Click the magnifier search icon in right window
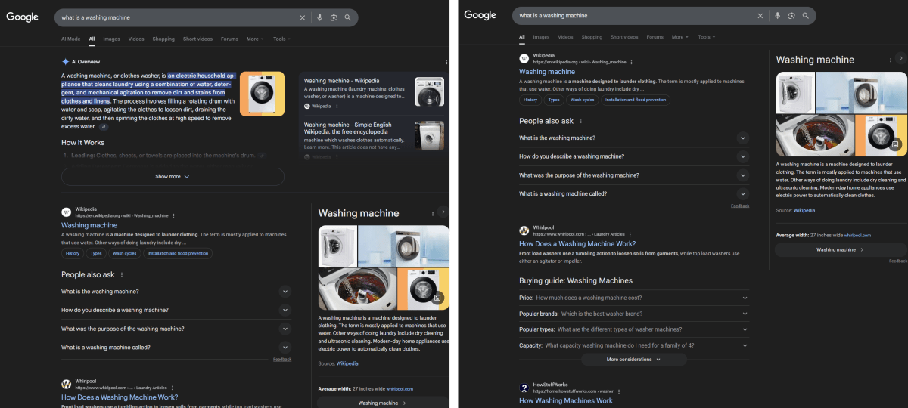 pos(806,16)
